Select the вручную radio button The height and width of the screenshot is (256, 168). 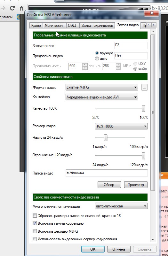point(97,53)
